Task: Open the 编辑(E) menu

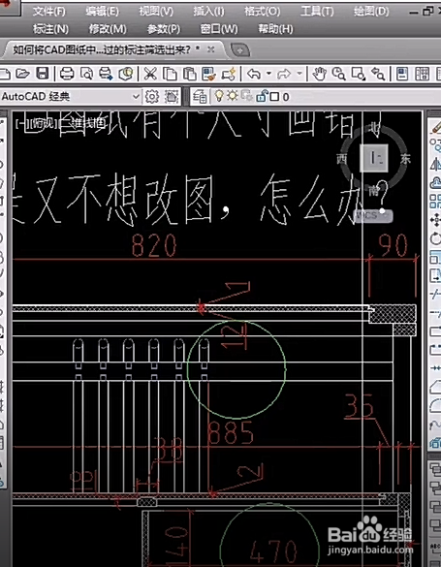Action: click(103, 12)
